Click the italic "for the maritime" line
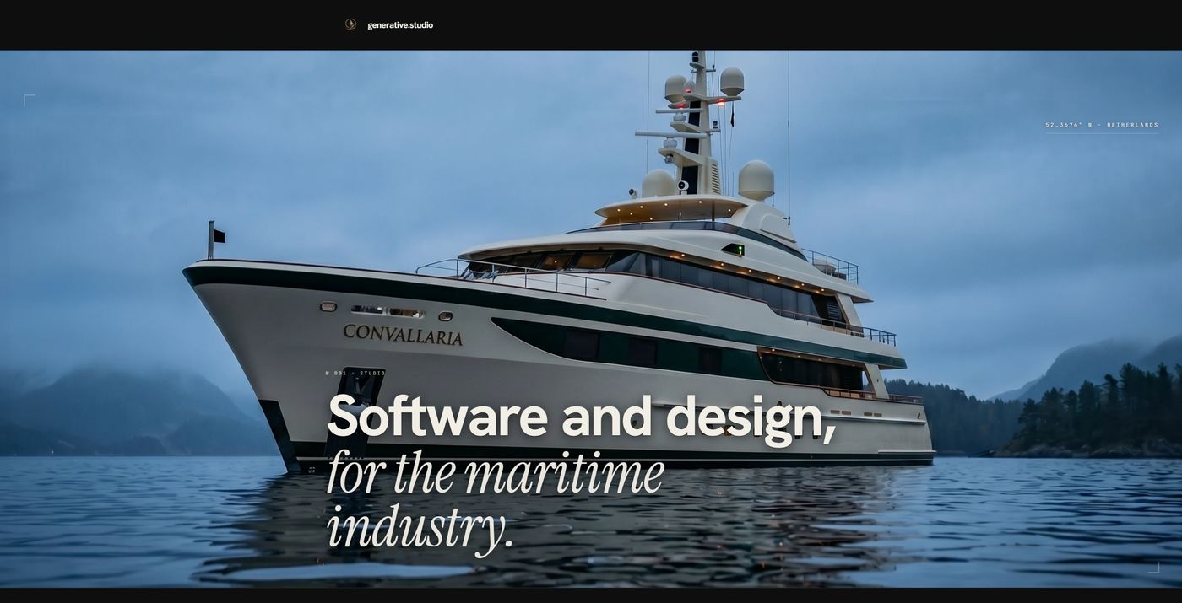 coord(496,473)
